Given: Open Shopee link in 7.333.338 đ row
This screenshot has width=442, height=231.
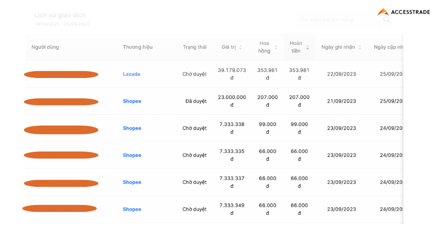Looking at the screenshot, I should click(x=132, y=128).
